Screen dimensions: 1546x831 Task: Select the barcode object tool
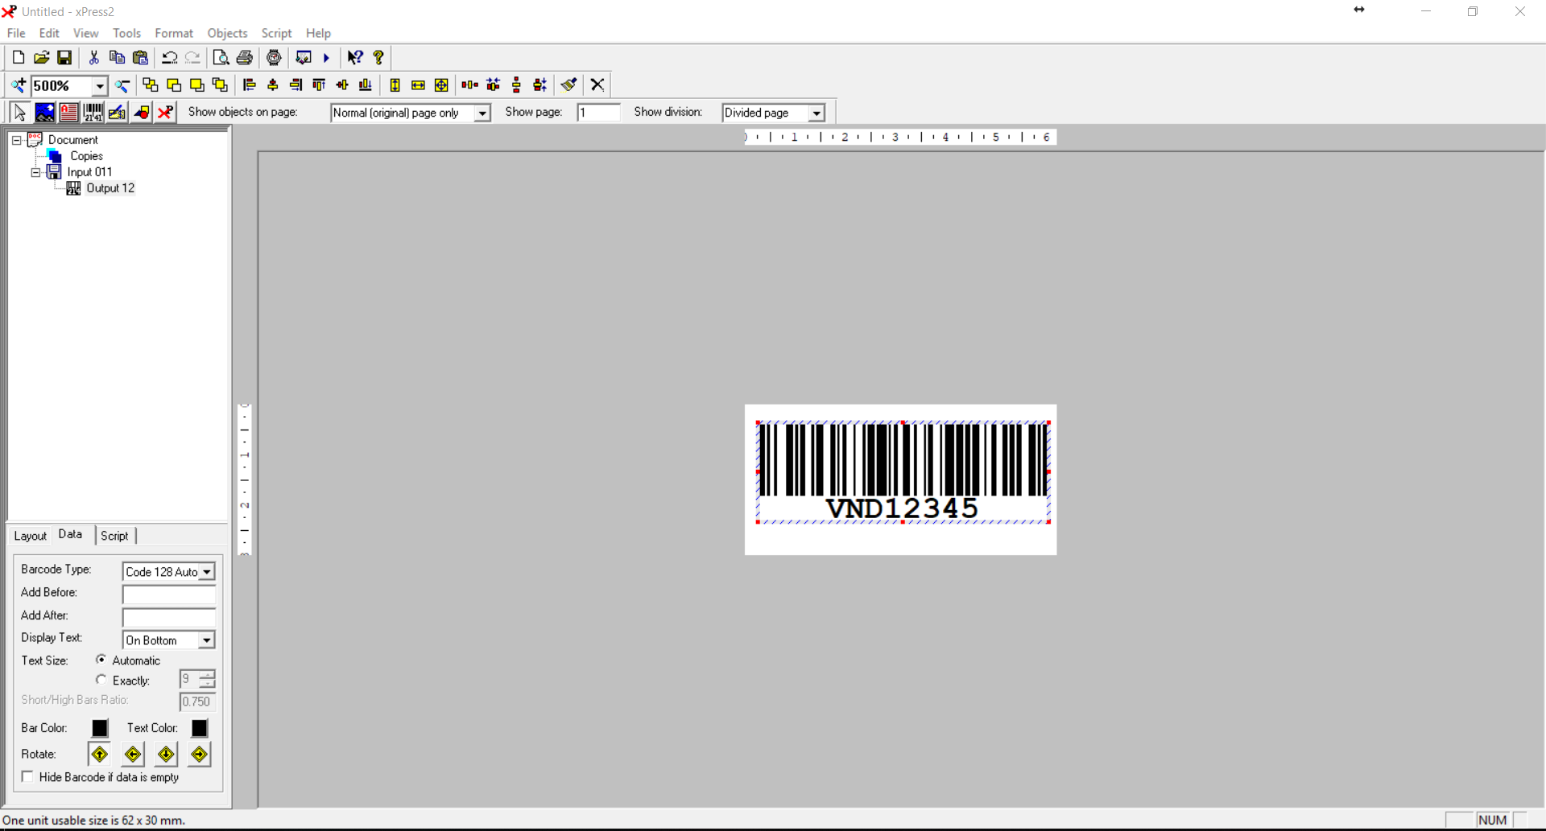click(x=93, y=113)
